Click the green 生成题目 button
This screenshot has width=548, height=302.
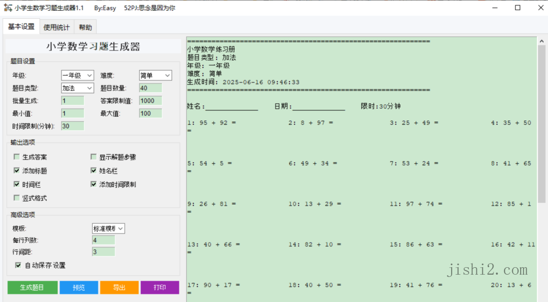pos(33,288)
